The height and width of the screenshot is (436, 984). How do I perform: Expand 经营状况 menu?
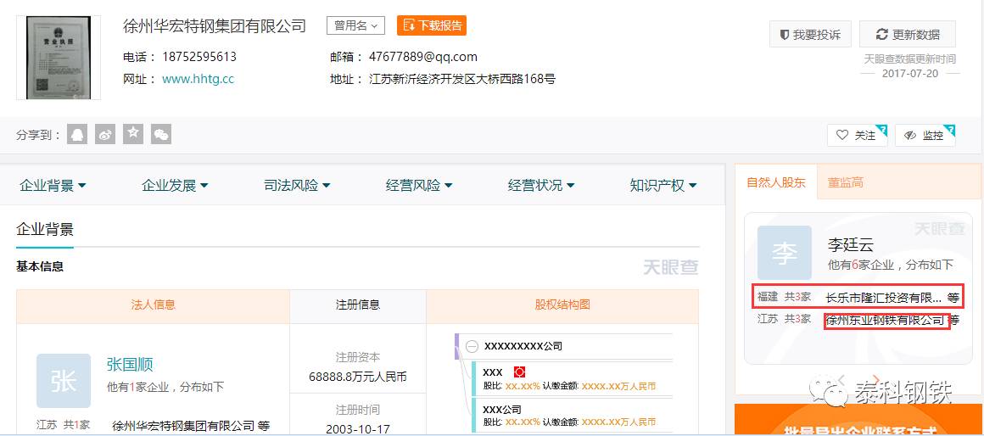tap(541, 186)
